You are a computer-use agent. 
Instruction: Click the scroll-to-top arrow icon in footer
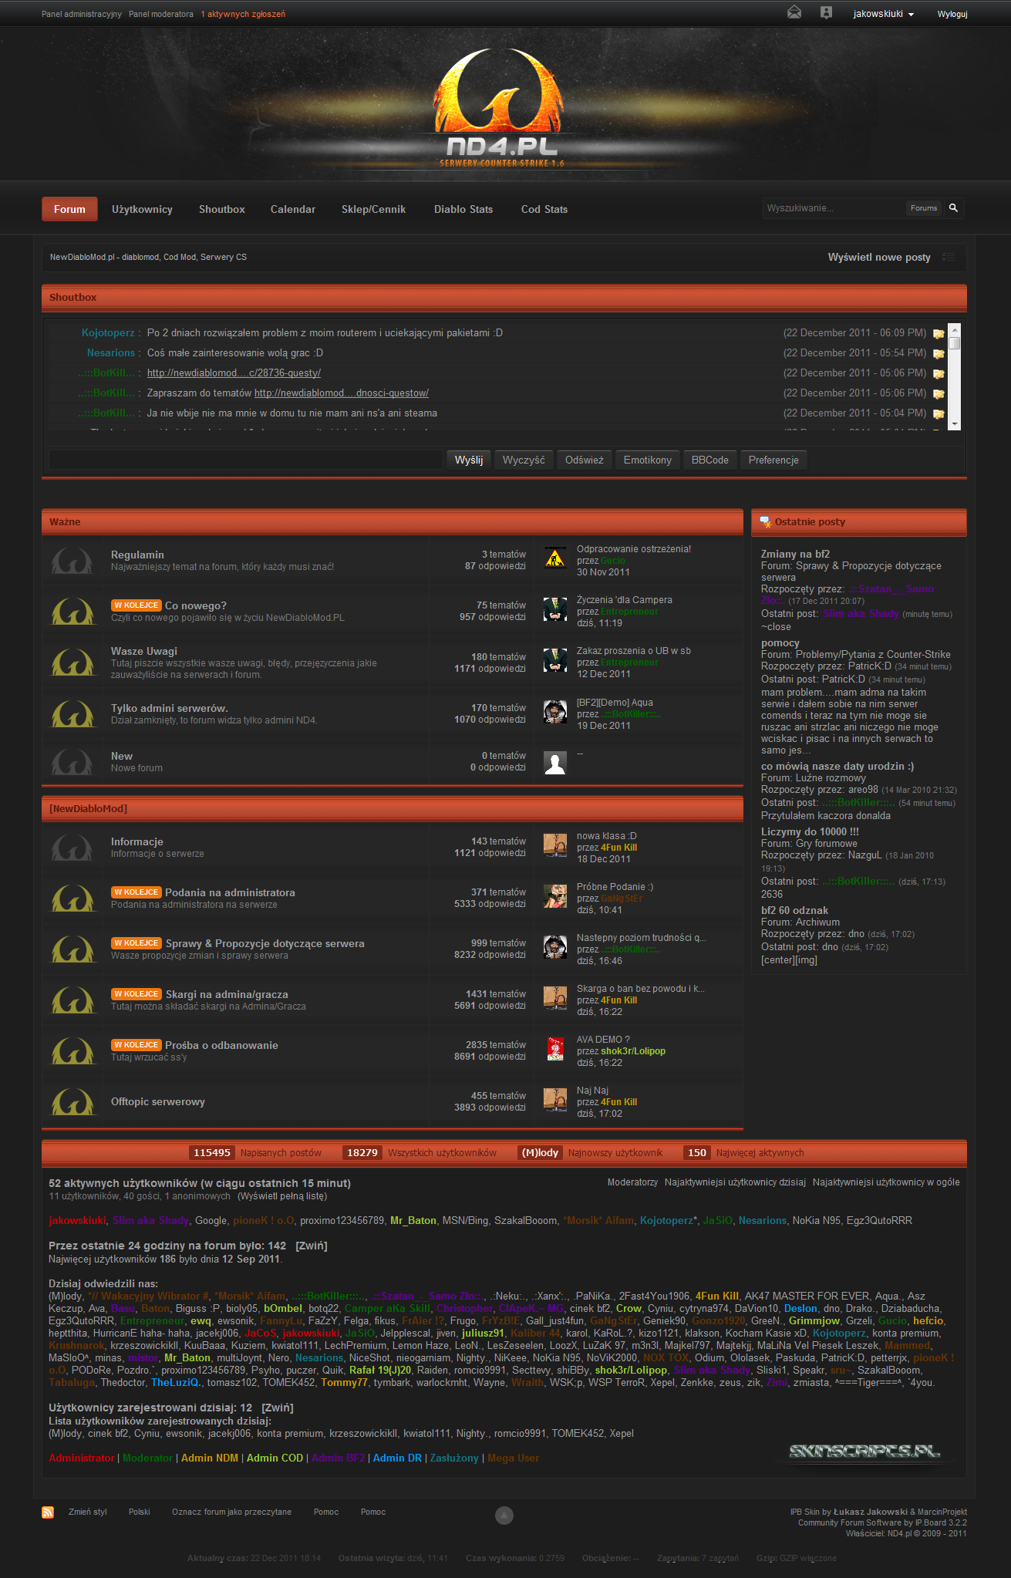coord(504,1516)
